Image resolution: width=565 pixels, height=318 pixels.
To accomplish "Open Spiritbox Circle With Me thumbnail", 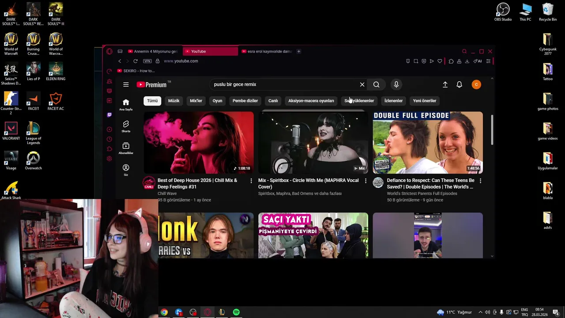I will [313, 143].
